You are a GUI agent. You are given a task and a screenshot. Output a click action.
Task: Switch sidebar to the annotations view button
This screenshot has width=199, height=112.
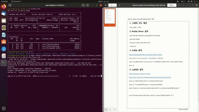(110, 110)
